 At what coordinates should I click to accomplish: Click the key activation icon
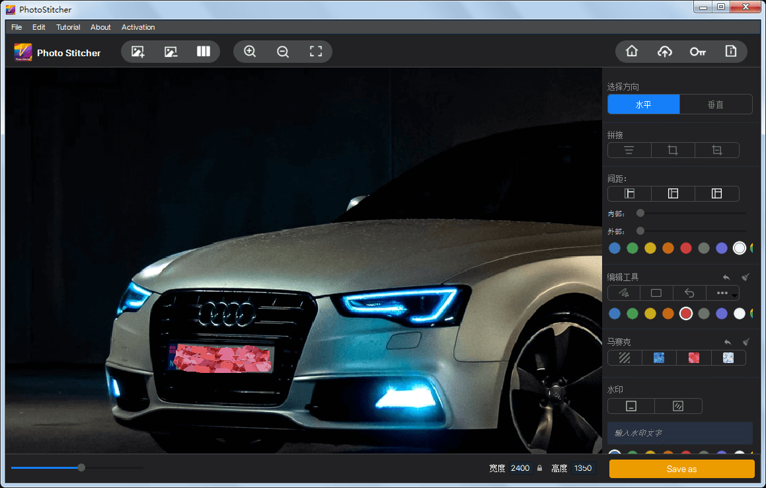[698, 52]
